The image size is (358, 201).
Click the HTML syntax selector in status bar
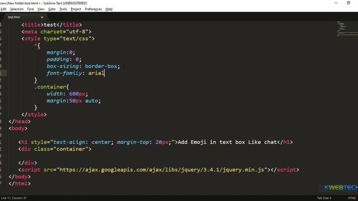pos(352,198)
